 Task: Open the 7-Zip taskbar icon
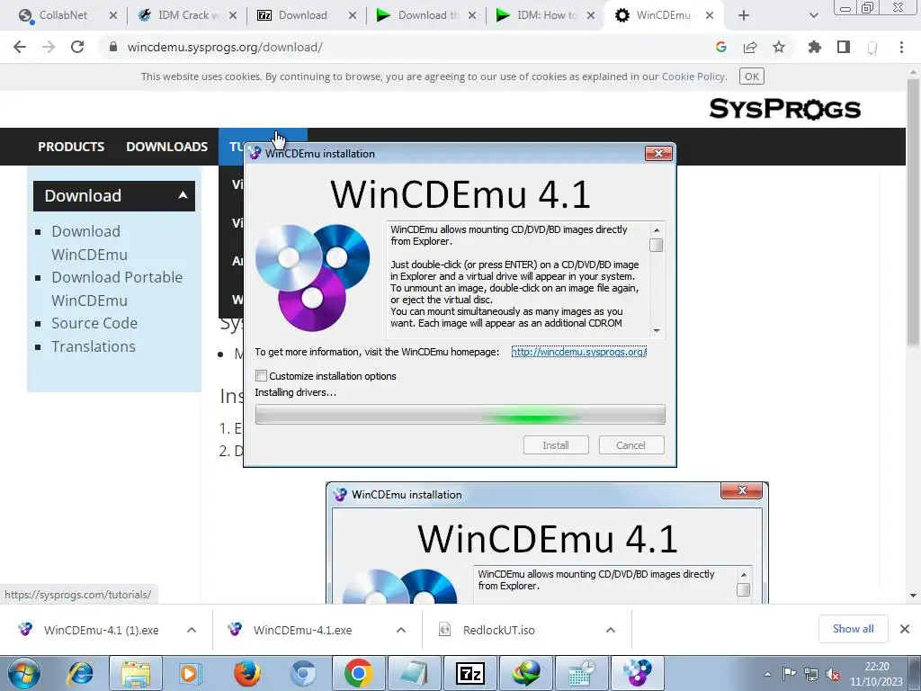pos(471,673)
